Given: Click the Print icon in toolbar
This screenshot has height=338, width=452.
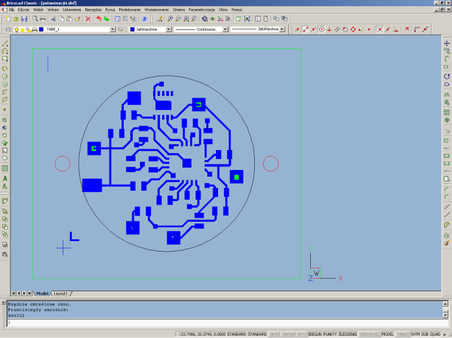Looking at the screenshot, I should (x=41, y=19).
